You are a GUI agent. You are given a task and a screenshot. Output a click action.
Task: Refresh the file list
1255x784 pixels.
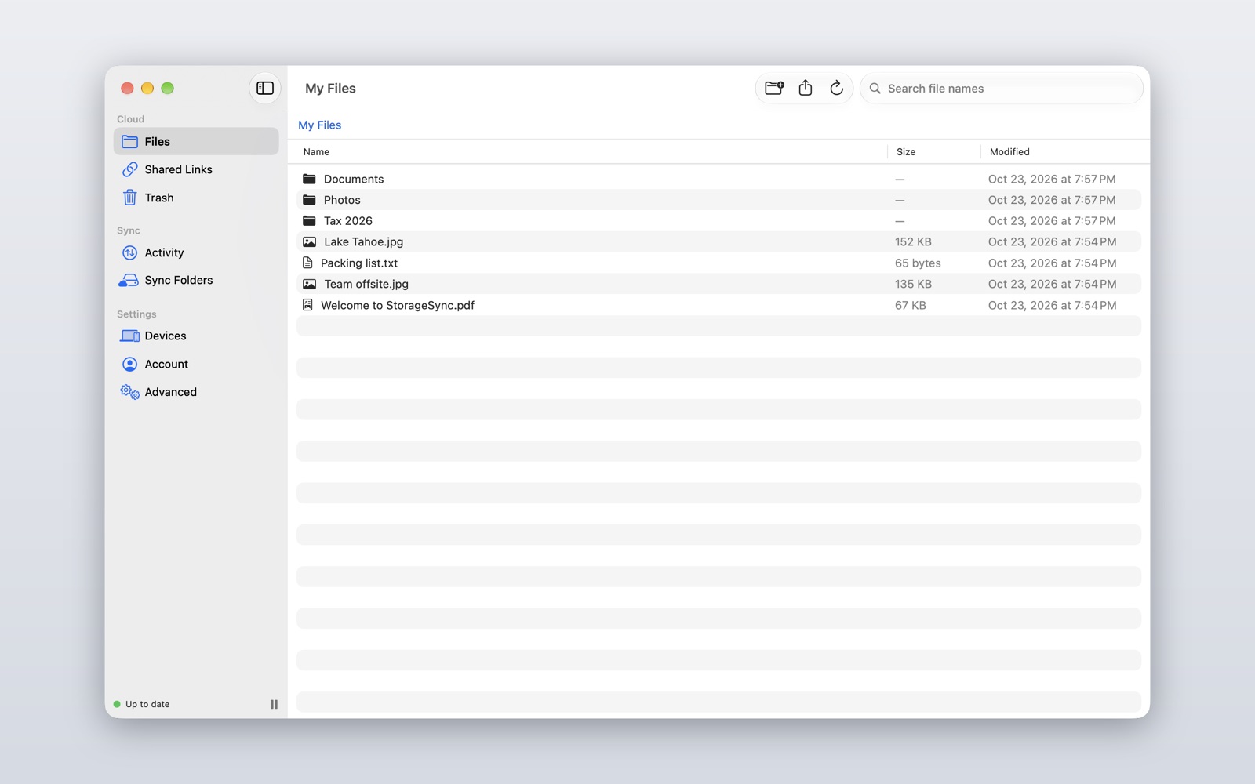[837, 89]
